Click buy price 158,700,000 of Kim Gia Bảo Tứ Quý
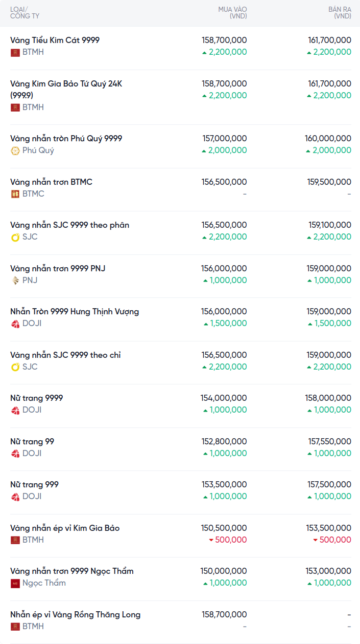The height and width of the screenshot is (644, 360). pyautogui.click(x=224, y=83)
